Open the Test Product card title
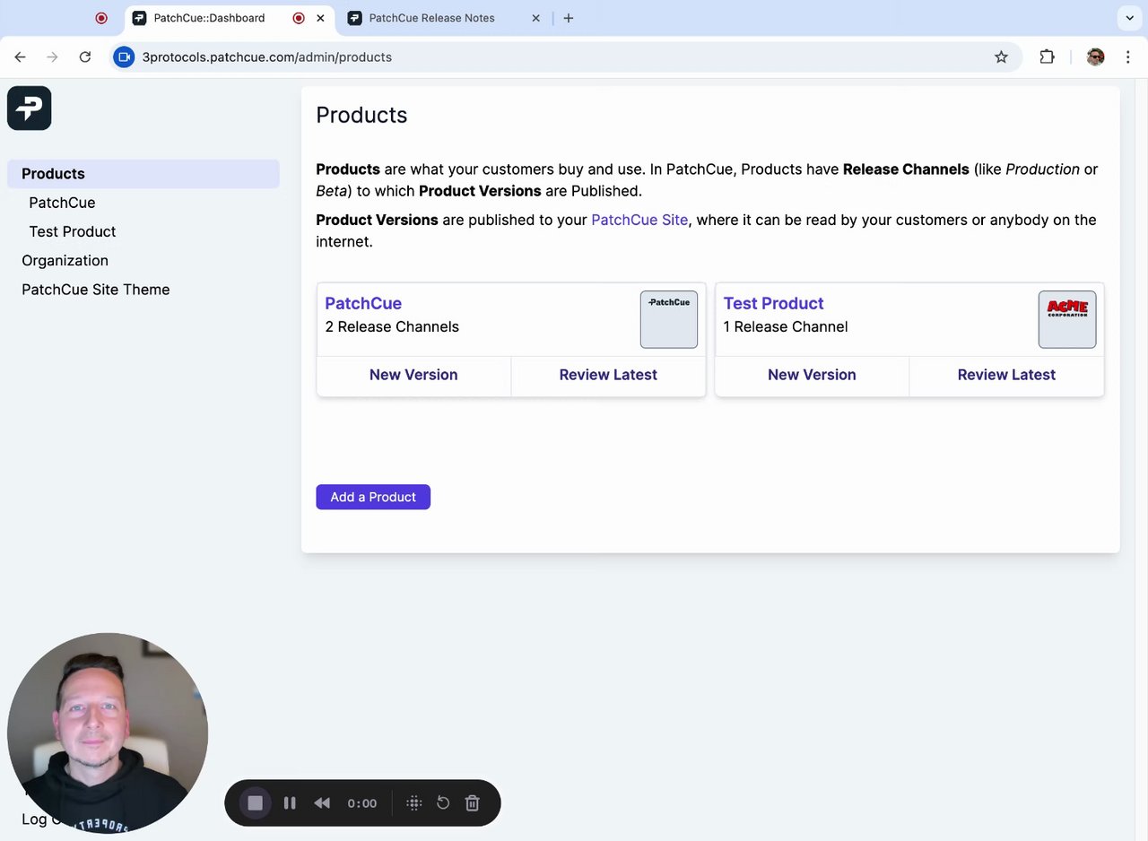Viewport: 1148px width, 841px height. [773, 303]
